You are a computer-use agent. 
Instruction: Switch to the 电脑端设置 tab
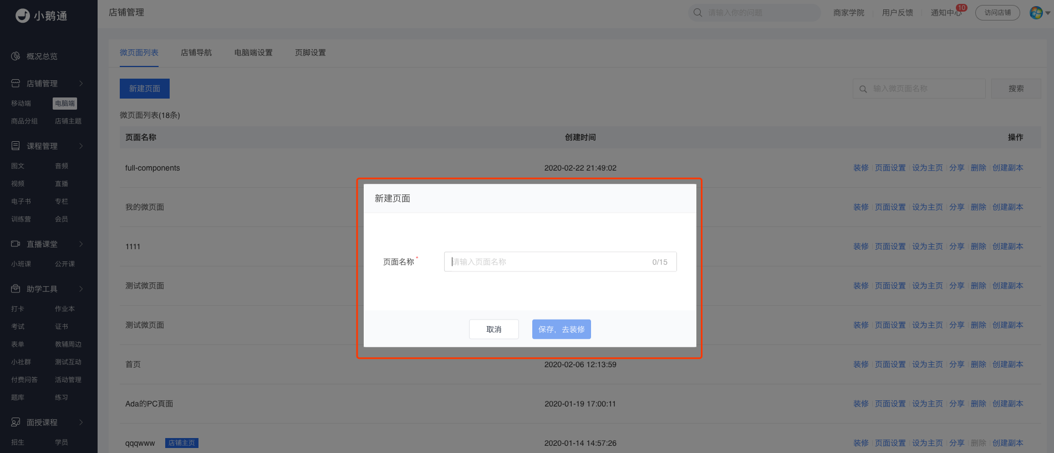click(253, 53)
